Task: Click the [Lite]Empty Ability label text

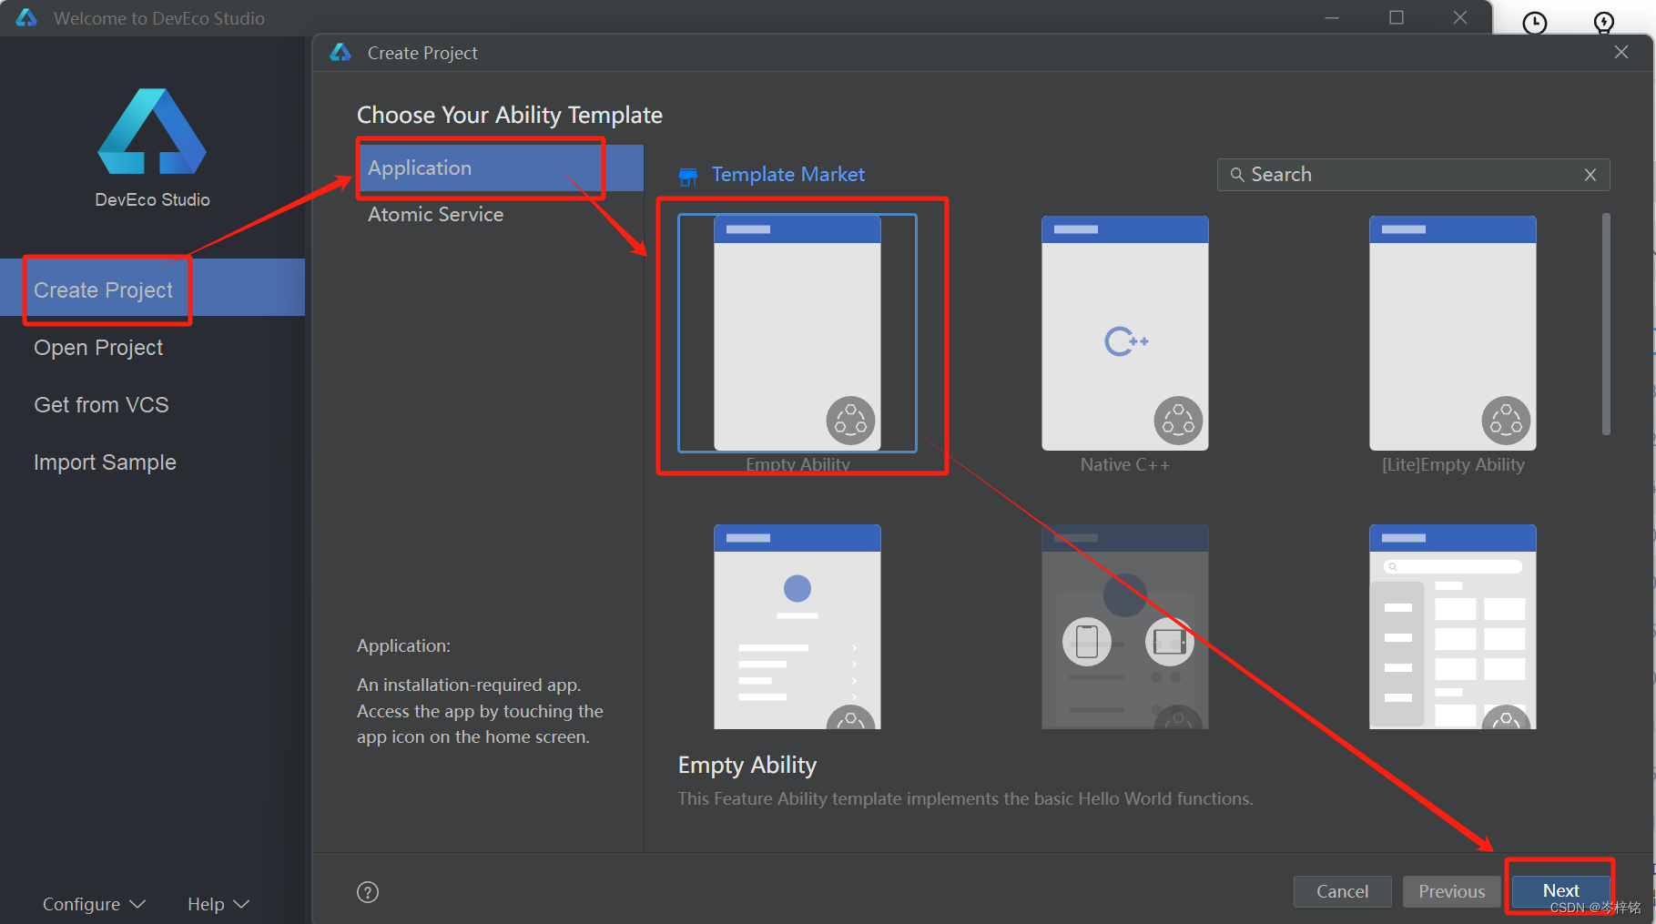Action: [1453, 464]
